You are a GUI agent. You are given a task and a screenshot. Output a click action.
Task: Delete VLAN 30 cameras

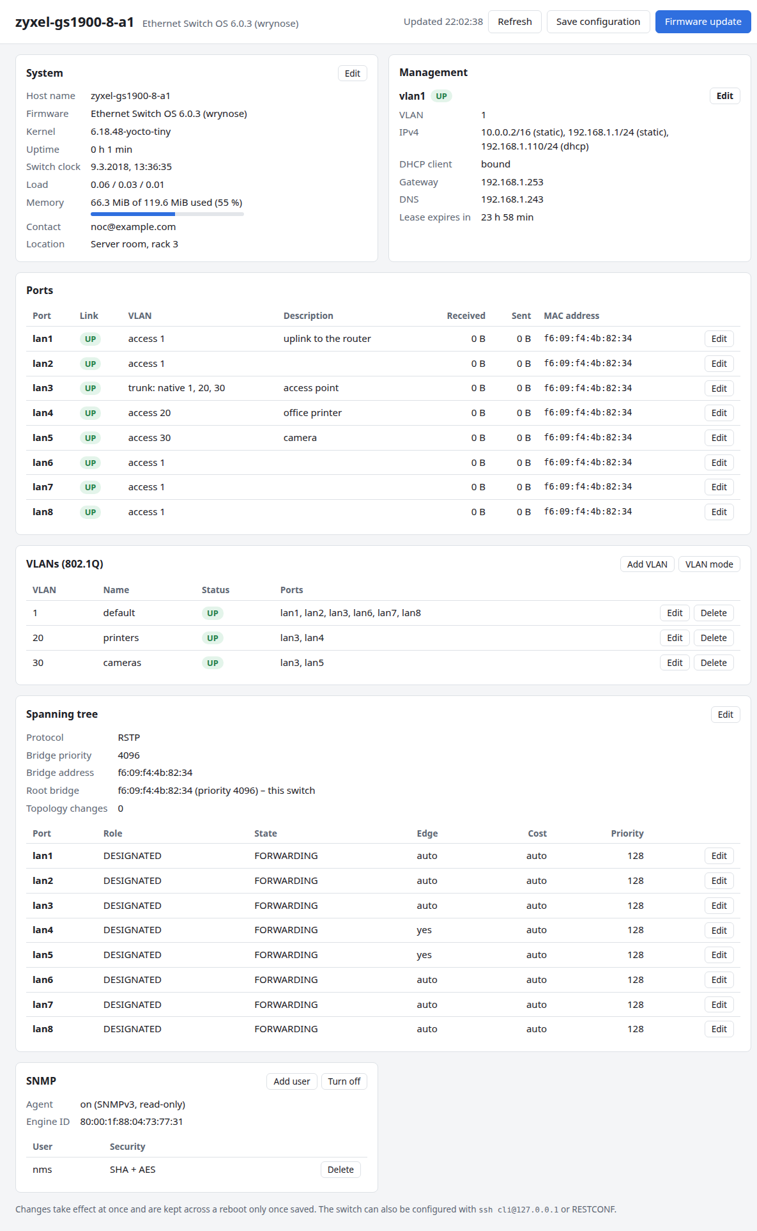point(714,663)
